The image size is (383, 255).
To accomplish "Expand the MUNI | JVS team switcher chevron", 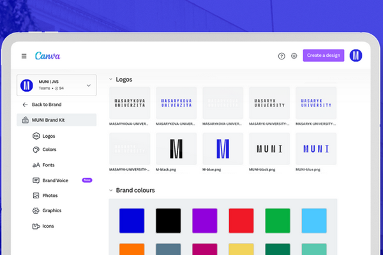I will point(89,85).
